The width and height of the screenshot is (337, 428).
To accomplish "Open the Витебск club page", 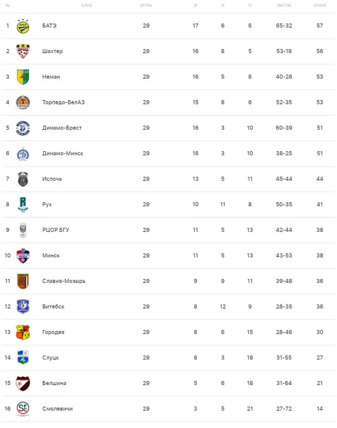I will (53, 306).
